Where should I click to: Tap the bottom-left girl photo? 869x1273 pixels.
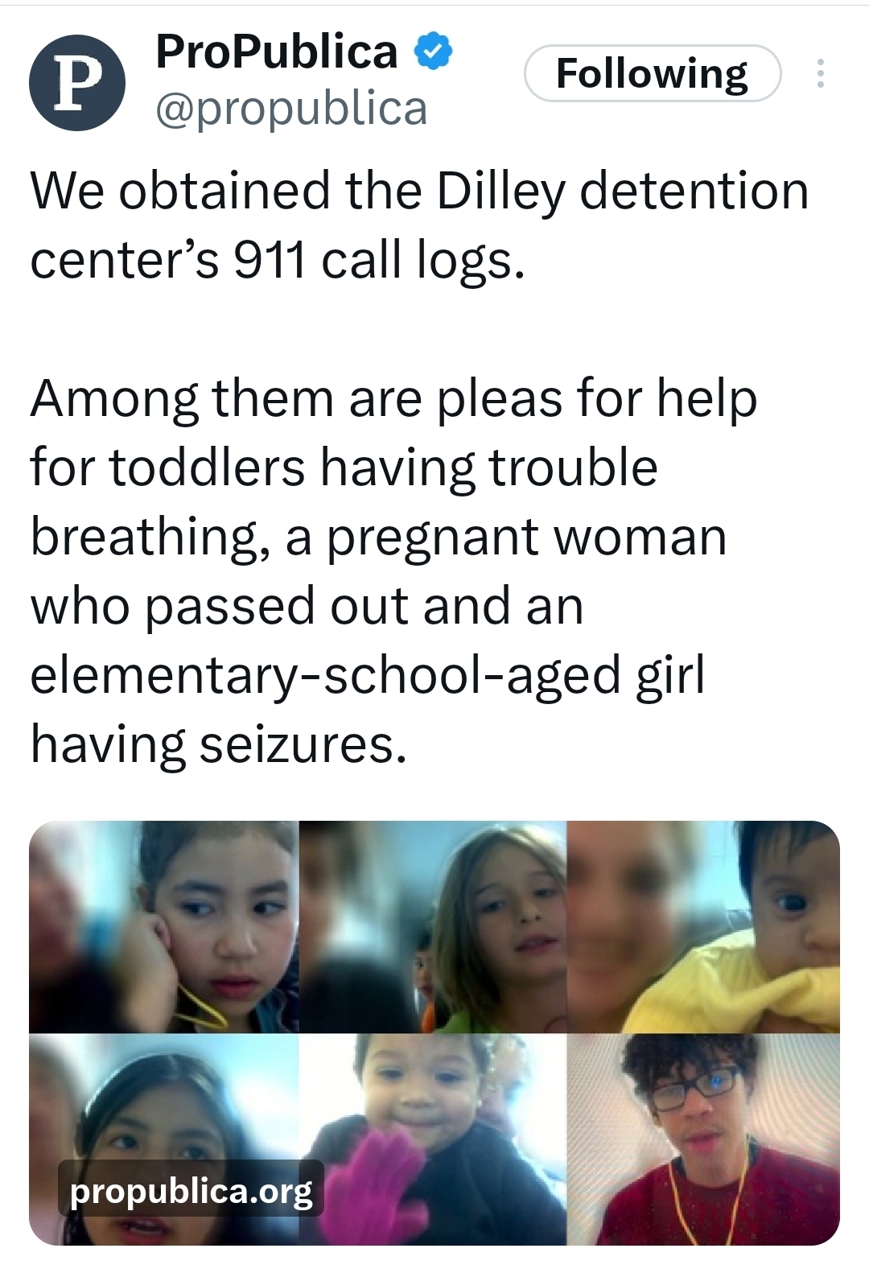click(x=164, y=1139)
